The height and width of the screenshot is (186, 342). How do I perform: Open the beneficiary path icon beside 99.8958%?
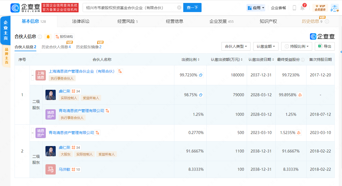pyautogui.click(x=300, y=95)
